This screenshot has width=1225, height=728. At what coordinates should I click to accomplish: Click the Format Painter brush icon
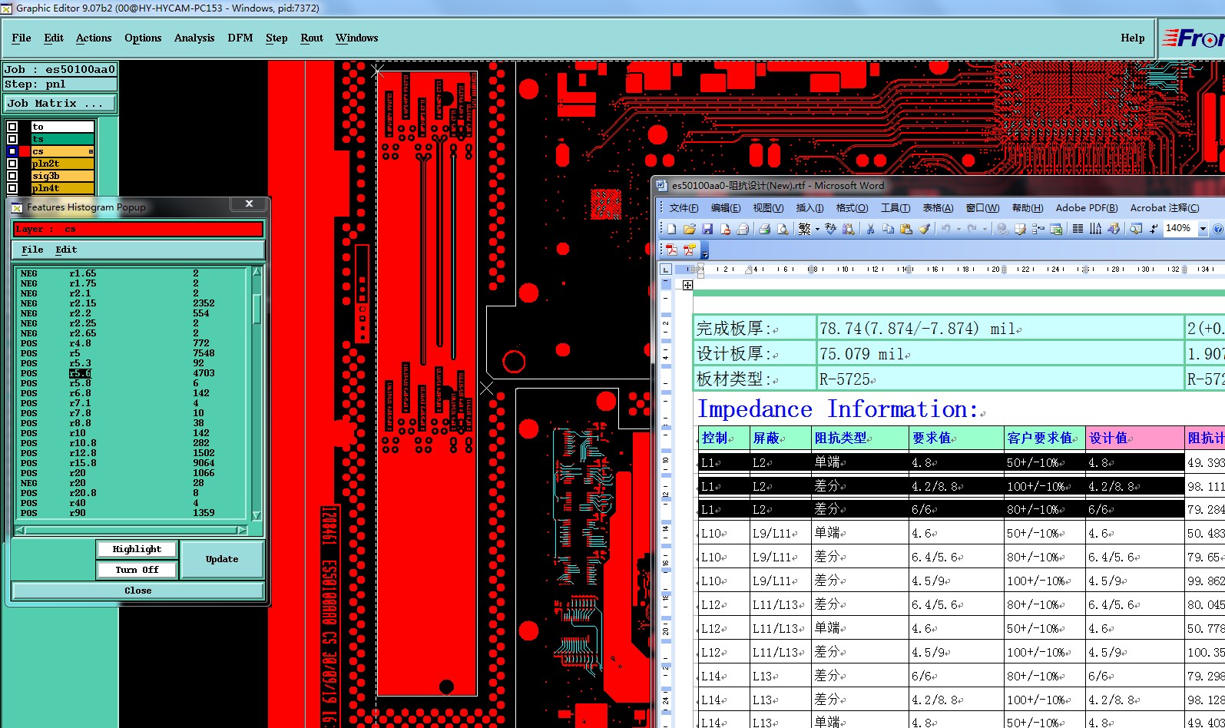(924, 229)
